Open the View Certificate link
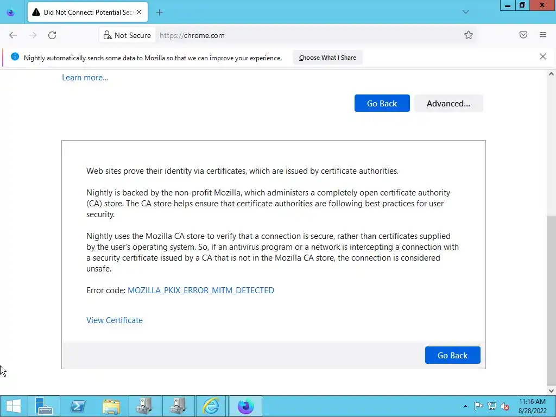Viewport: 556px width, 417px height. click(x=115, y=320)
